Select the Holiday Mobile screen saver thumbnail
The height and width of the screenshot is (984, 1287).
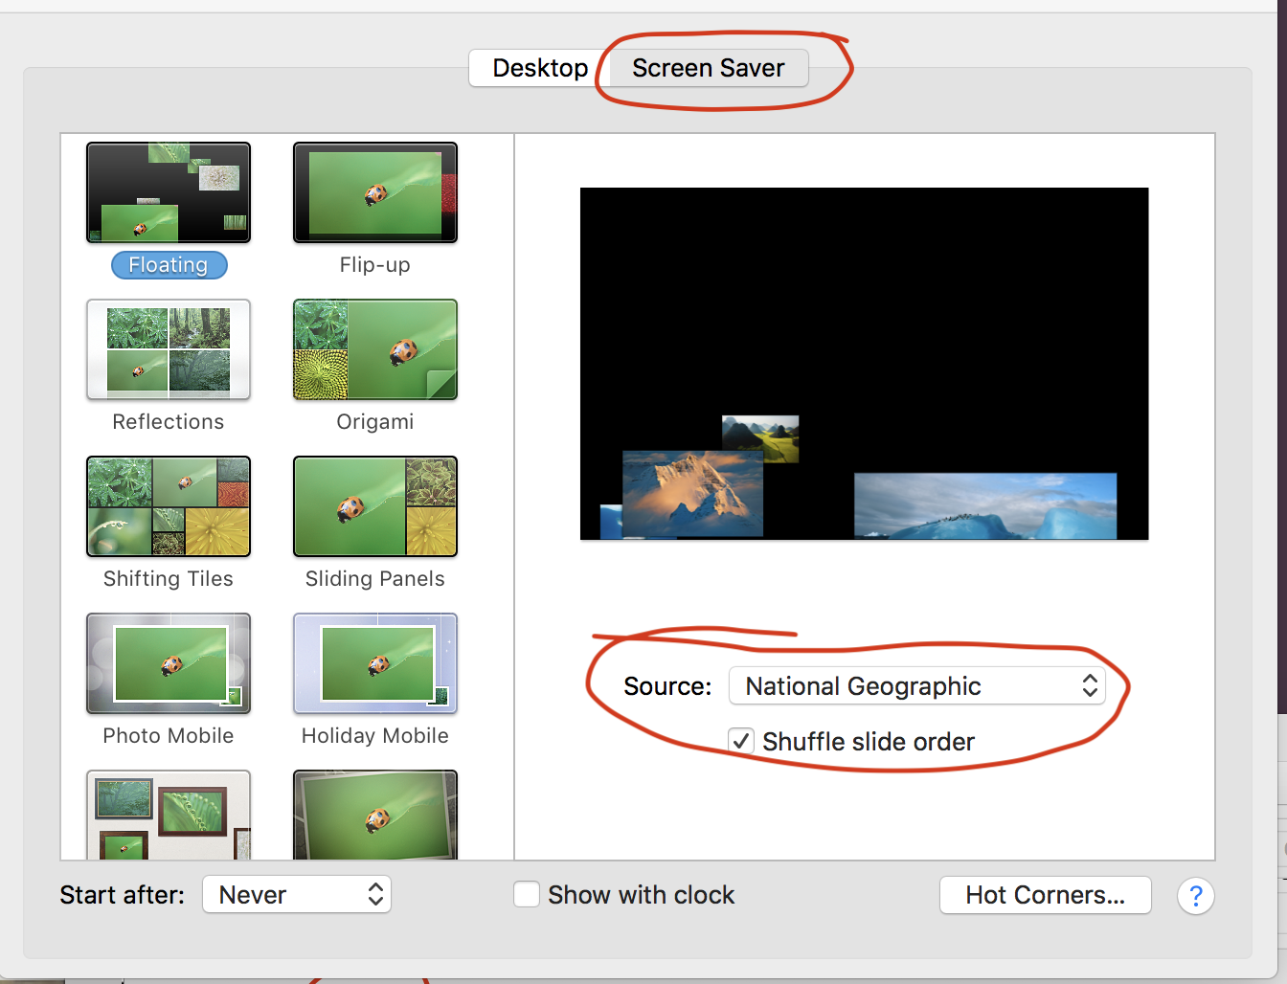point(375,663)
